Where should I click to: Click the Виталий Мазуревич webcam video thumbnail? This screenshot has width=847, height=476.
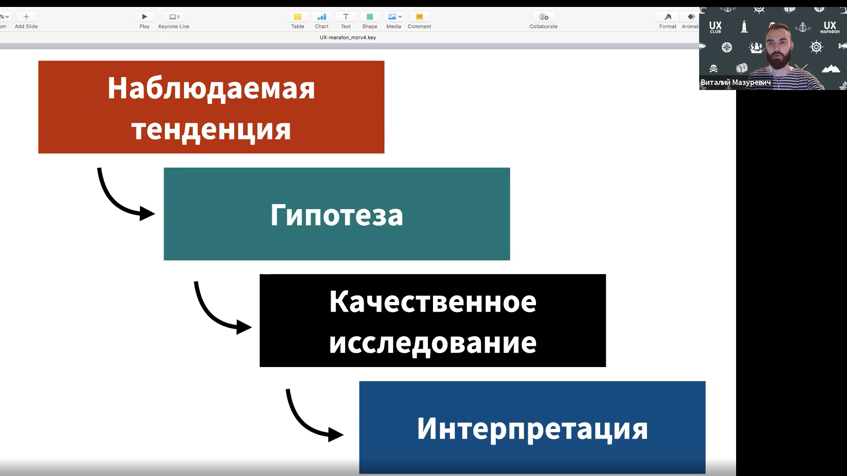(x=773, y=48)
